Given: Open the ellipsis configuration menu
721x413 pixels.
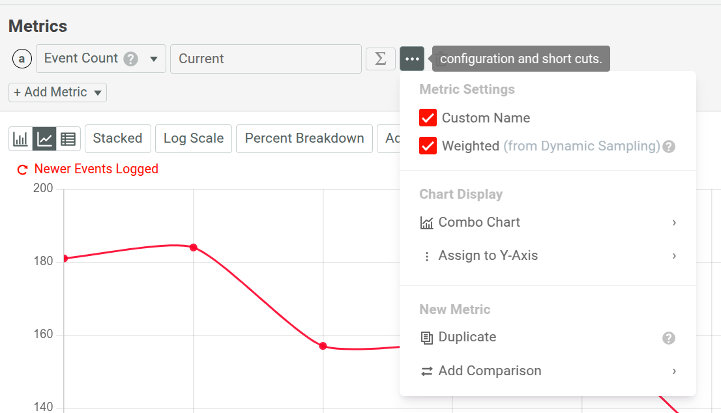Looking at the screenshot, I should [412, 59].
